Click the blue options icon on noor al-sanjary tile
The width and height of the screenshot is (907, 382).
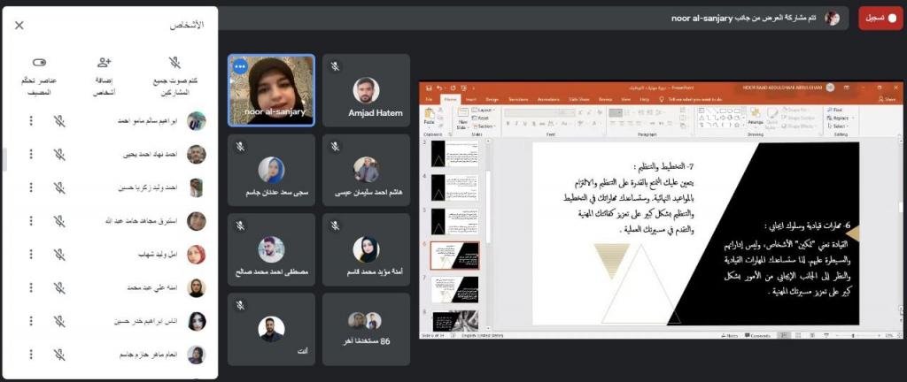click(x=239, y=66)
